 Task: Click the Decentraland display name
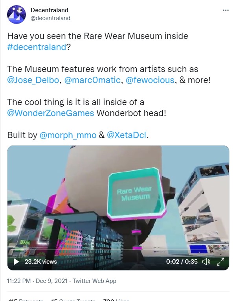(50, 10)
